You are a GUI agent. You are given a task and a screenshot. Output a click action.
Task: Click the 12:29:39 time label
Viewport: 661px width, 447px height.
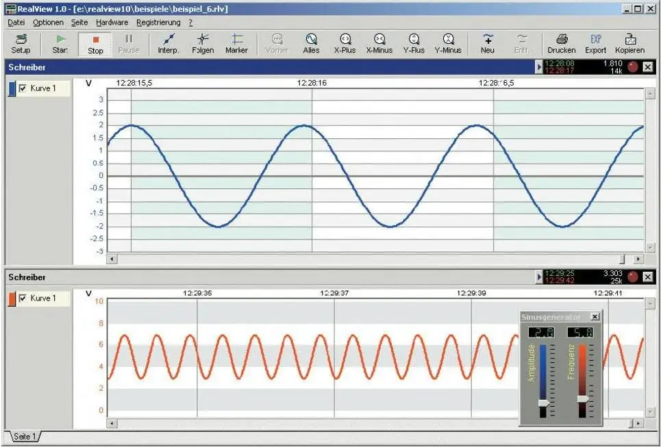(471, 293)
